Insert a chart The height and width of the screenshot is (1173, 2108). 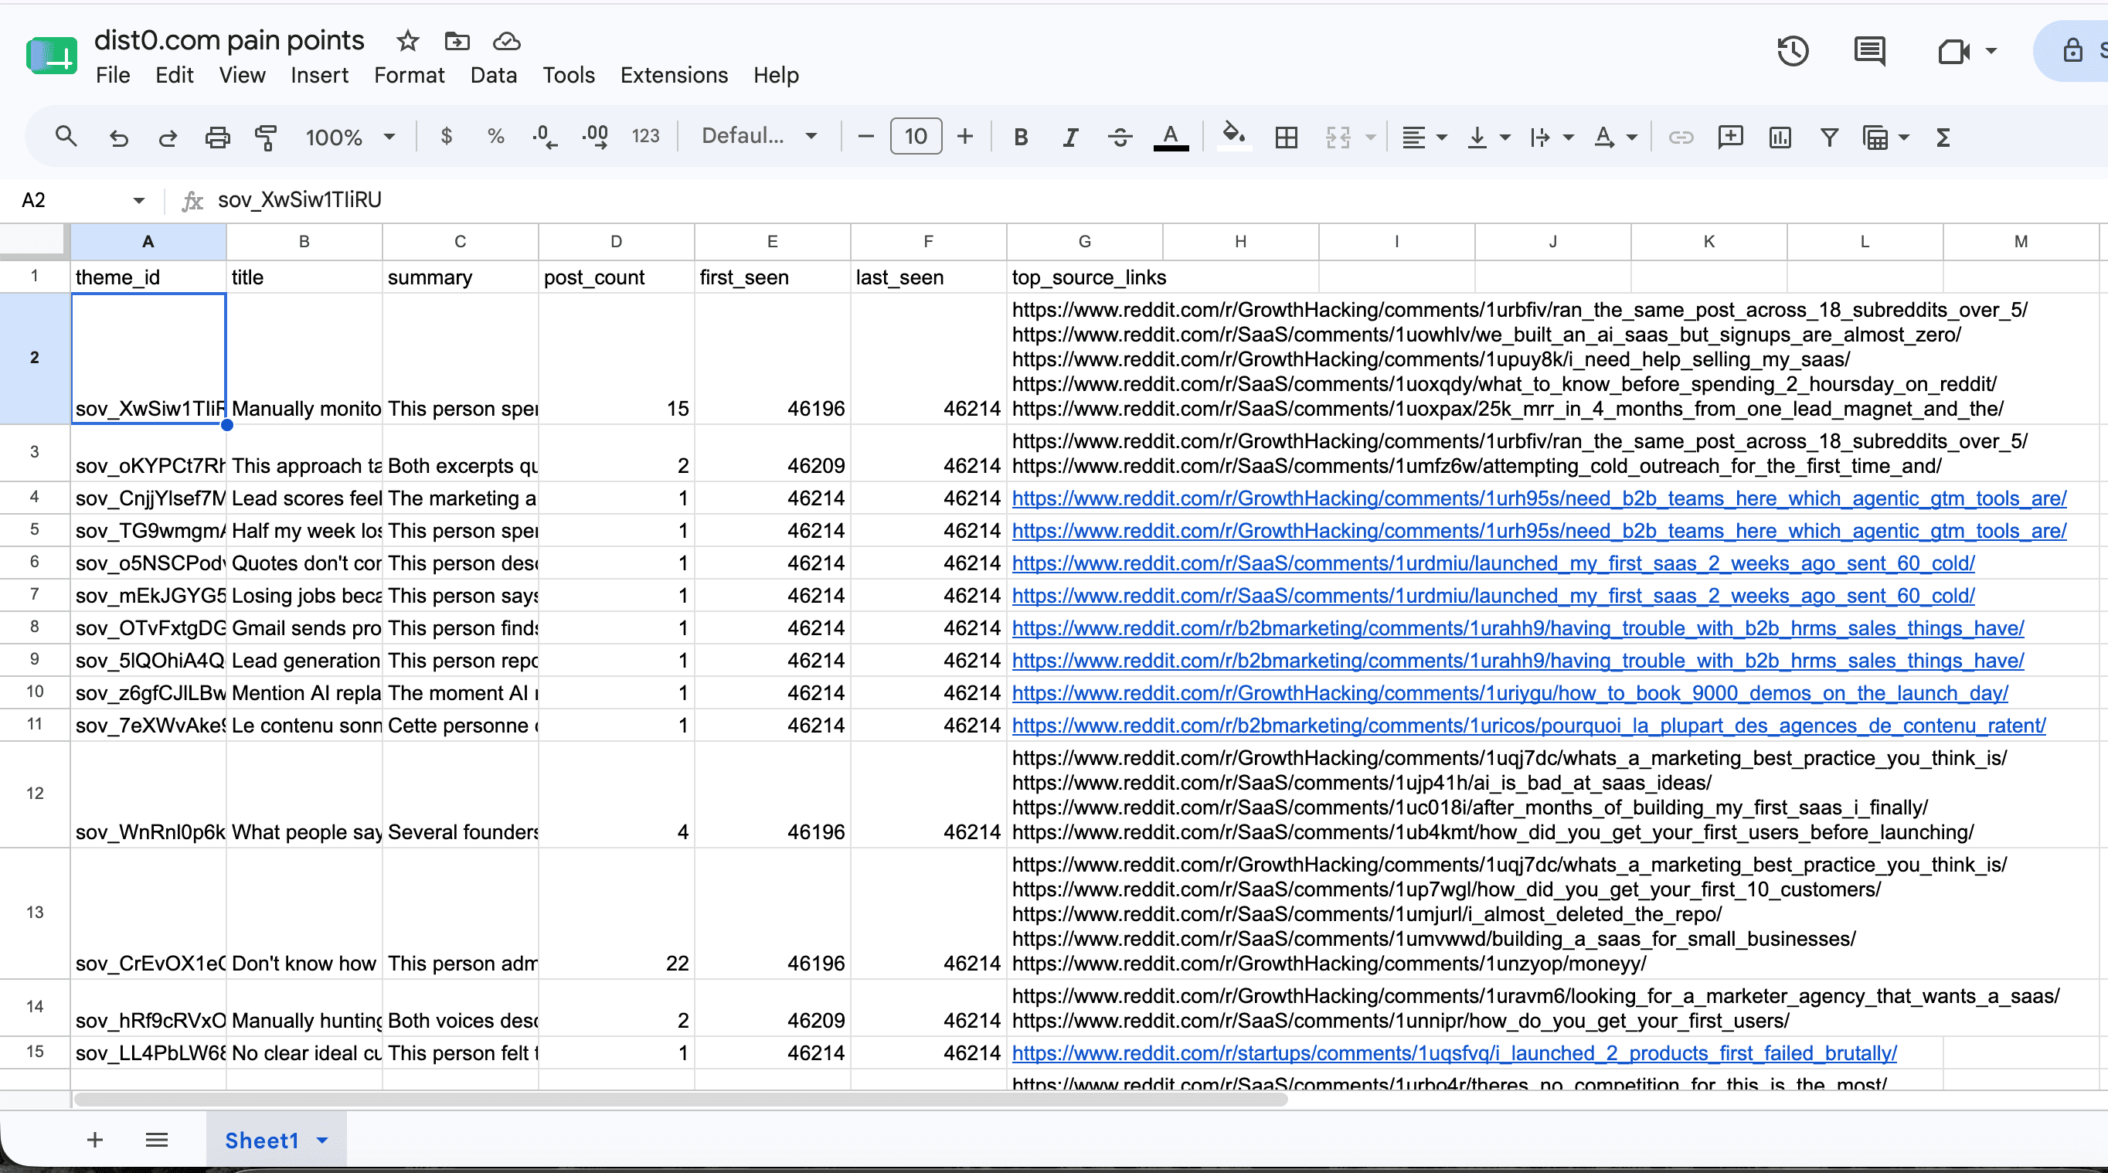click(x=1780, y=137)
